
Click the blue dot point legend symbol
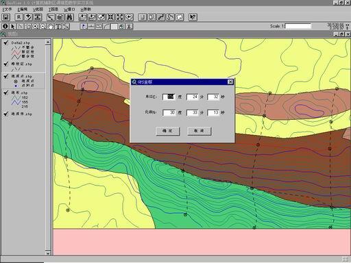click(x=16, y=86)
